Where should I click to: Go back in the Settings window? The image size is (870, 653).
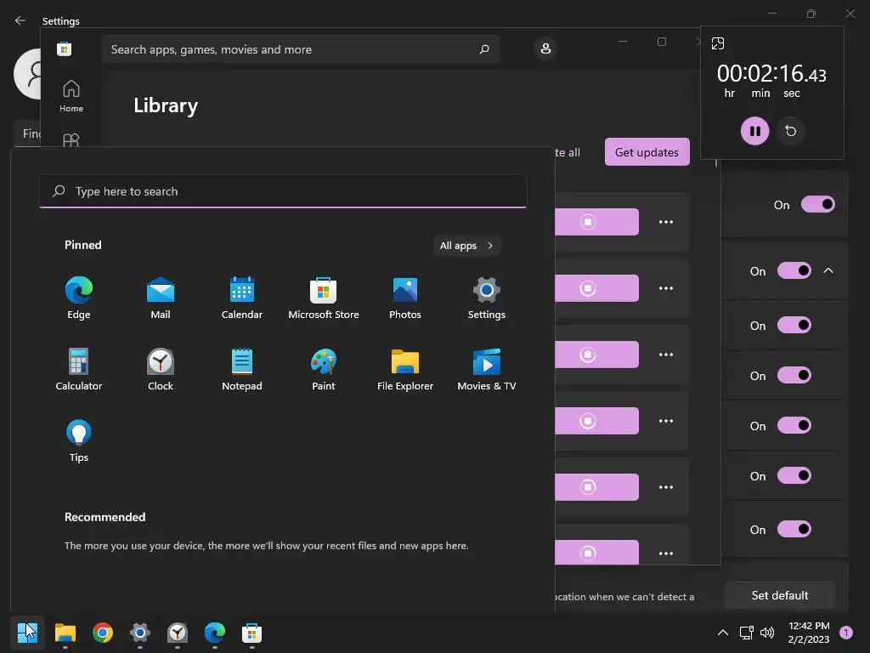pos(20,20)
